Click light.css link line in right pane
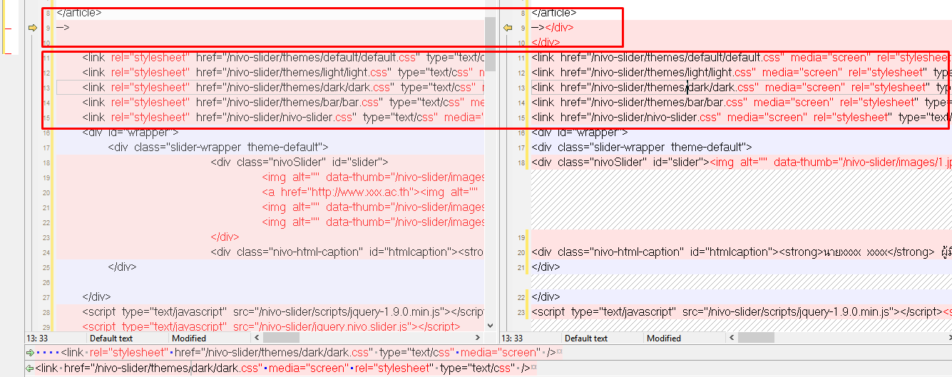This screenshot has height=377, width=952. pos(742,73)
